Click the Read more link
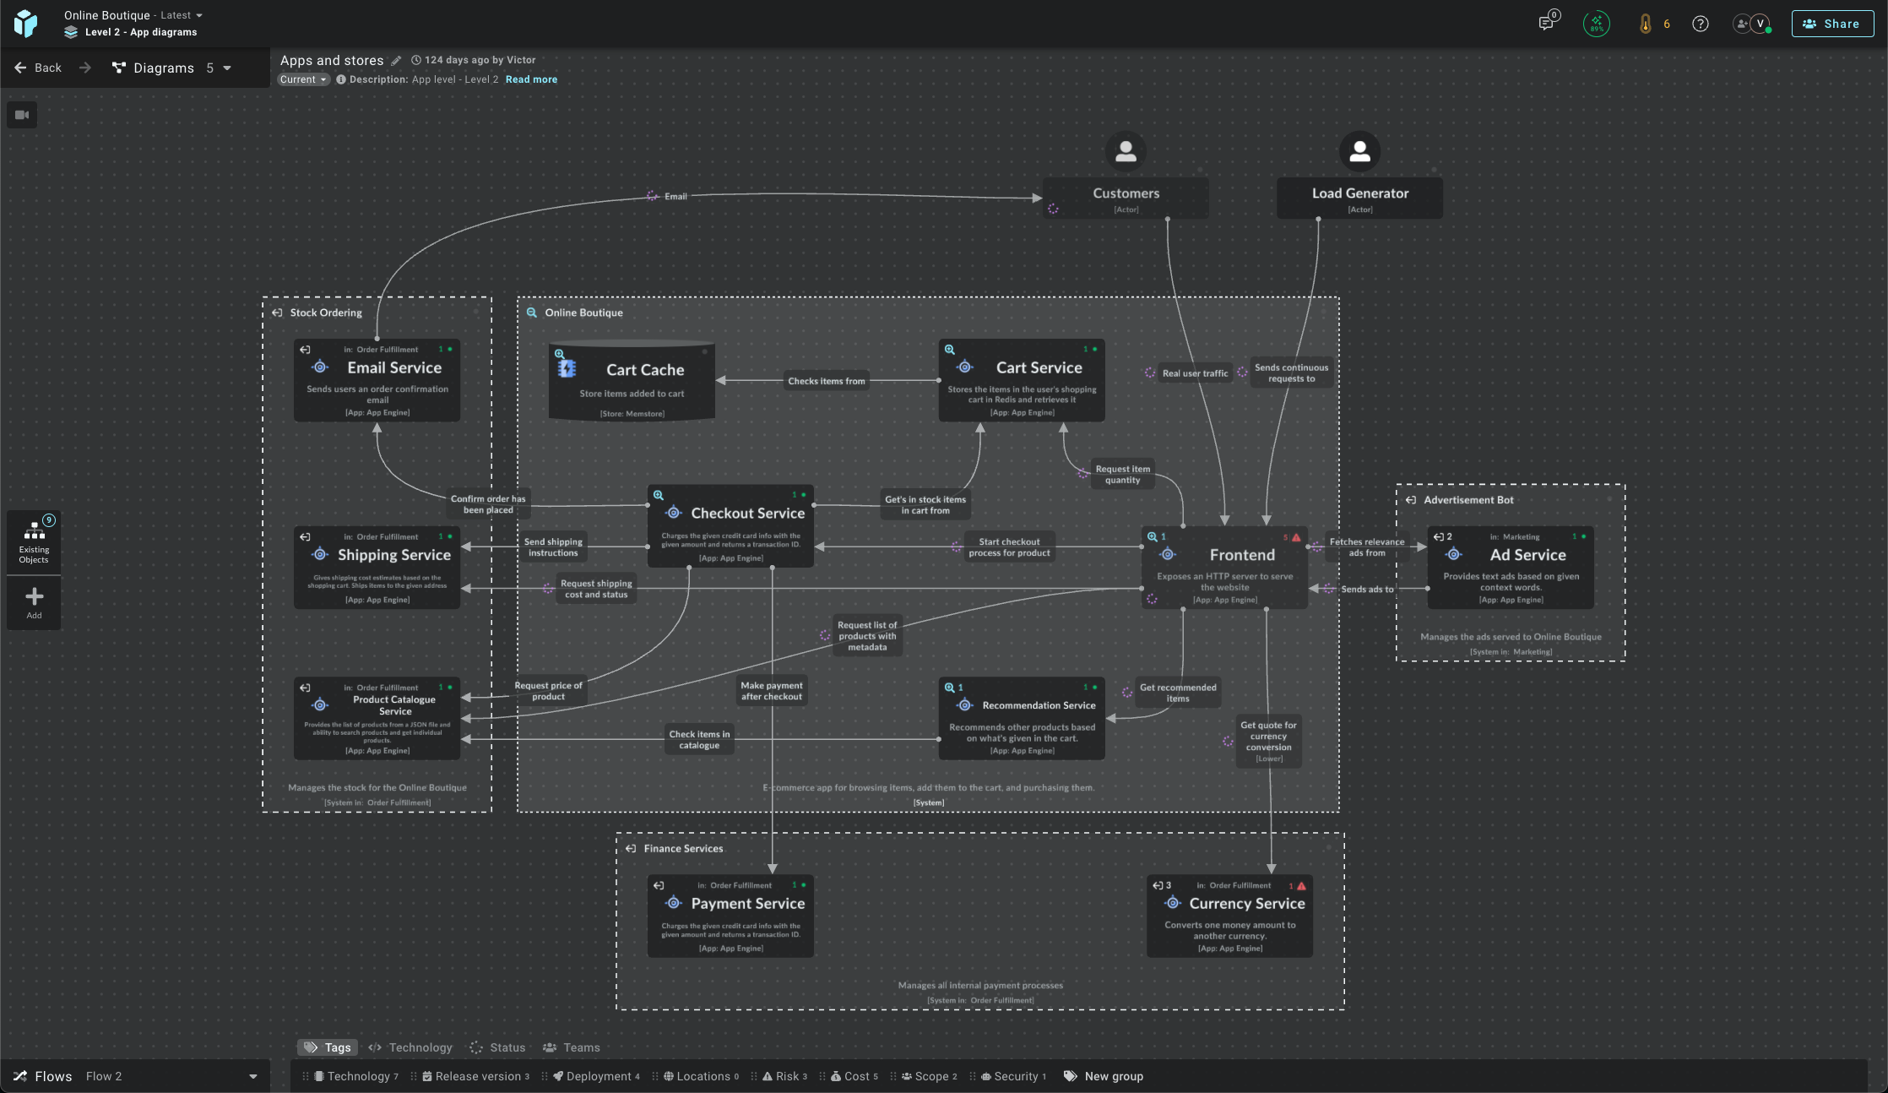Viewport: 1888px width, 1093px height. click(x=531, y=79)
